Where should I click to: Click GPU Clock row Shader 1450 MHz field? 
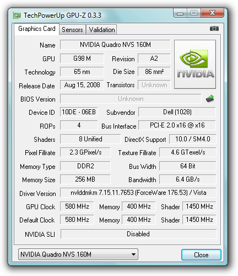click(199, 206)
